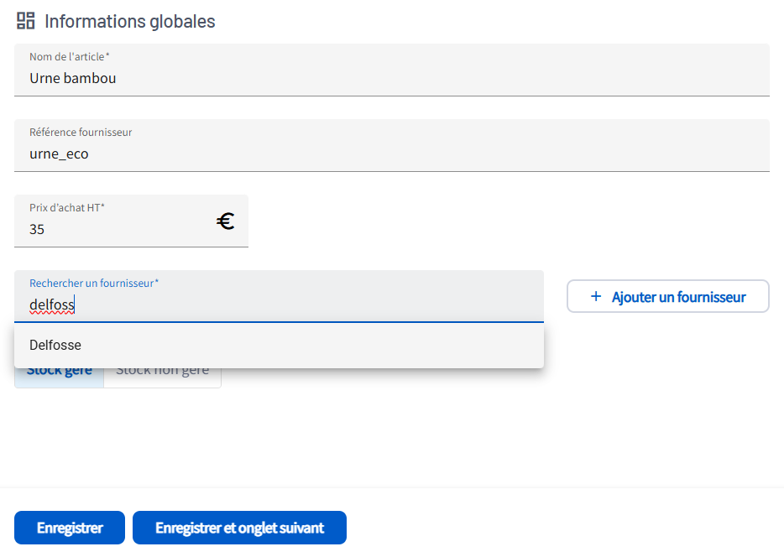Click the "Rechercher un fournisseur*" floating label
The image size is (784, 557).
[x=94, y=284]
